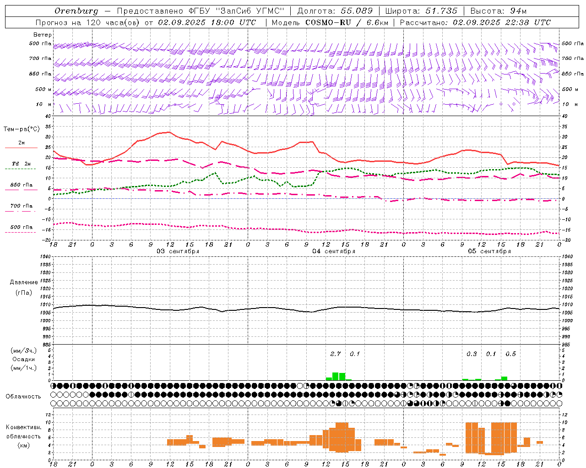The height and width of the screenshot is (468, 586).
Task: Click the "Конвективн." convective cloud label
Action: click(24, 427)
